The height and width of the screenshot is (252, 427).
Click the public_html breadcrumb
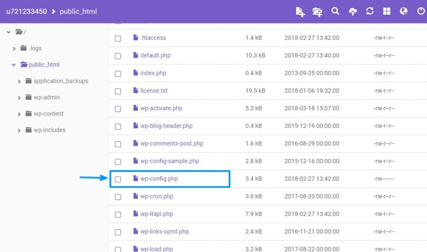tap(78, 12)
